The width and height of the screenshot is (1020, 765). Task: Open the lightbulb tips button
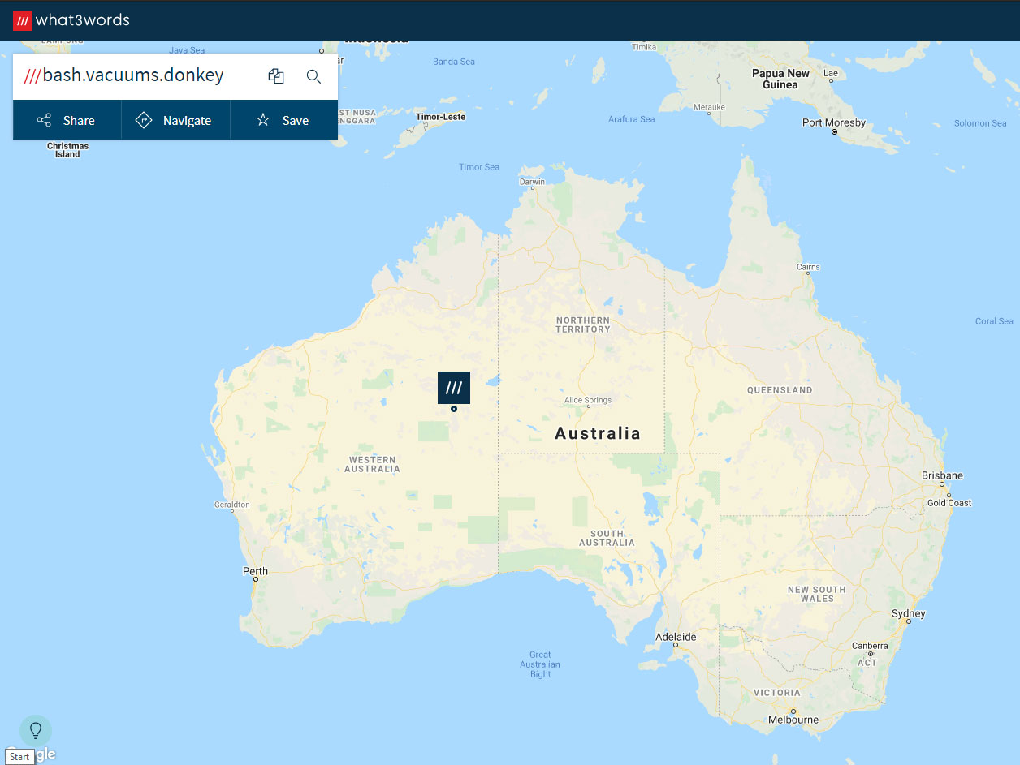36,731
